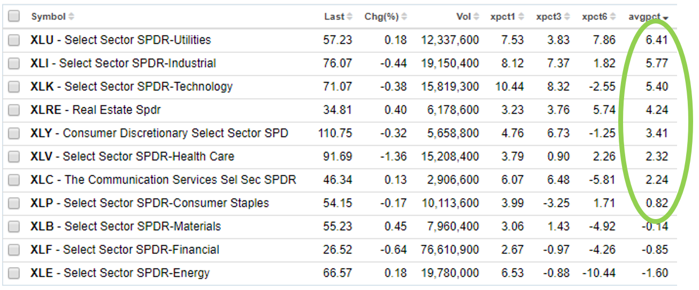Toggle the avgpct descending sort arrow

coord(666,18)
